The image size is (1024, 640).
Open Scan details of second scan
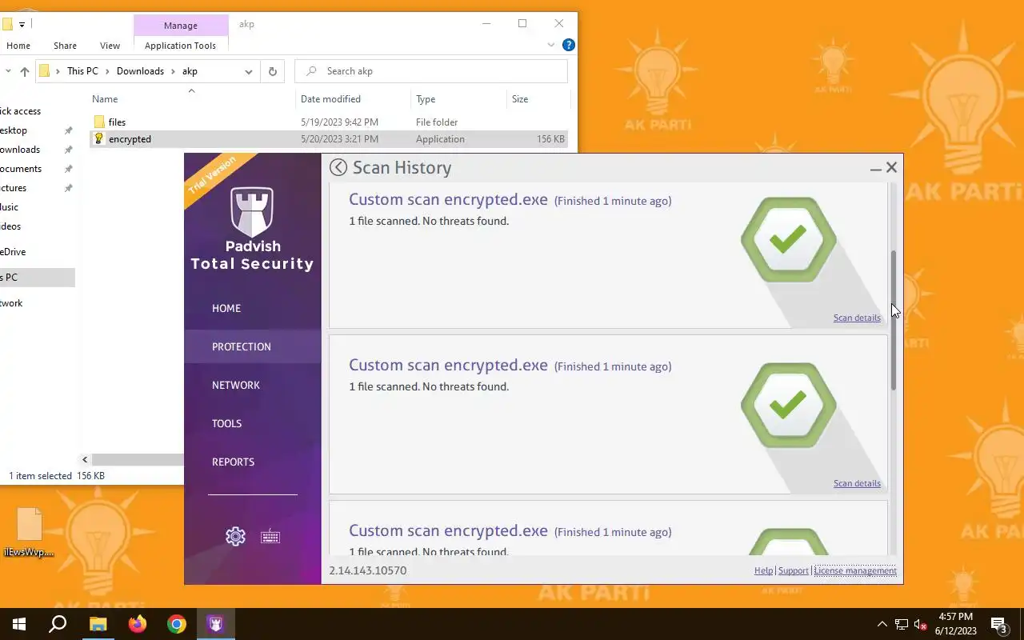click(x=857, y=483)
